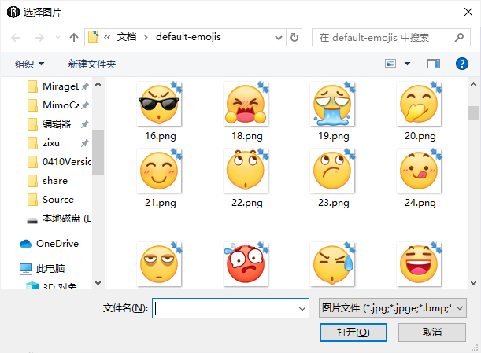Click 新建文件夹 to create a folder
The height and width of the screenshot is (353, 481).
(91, 64)
